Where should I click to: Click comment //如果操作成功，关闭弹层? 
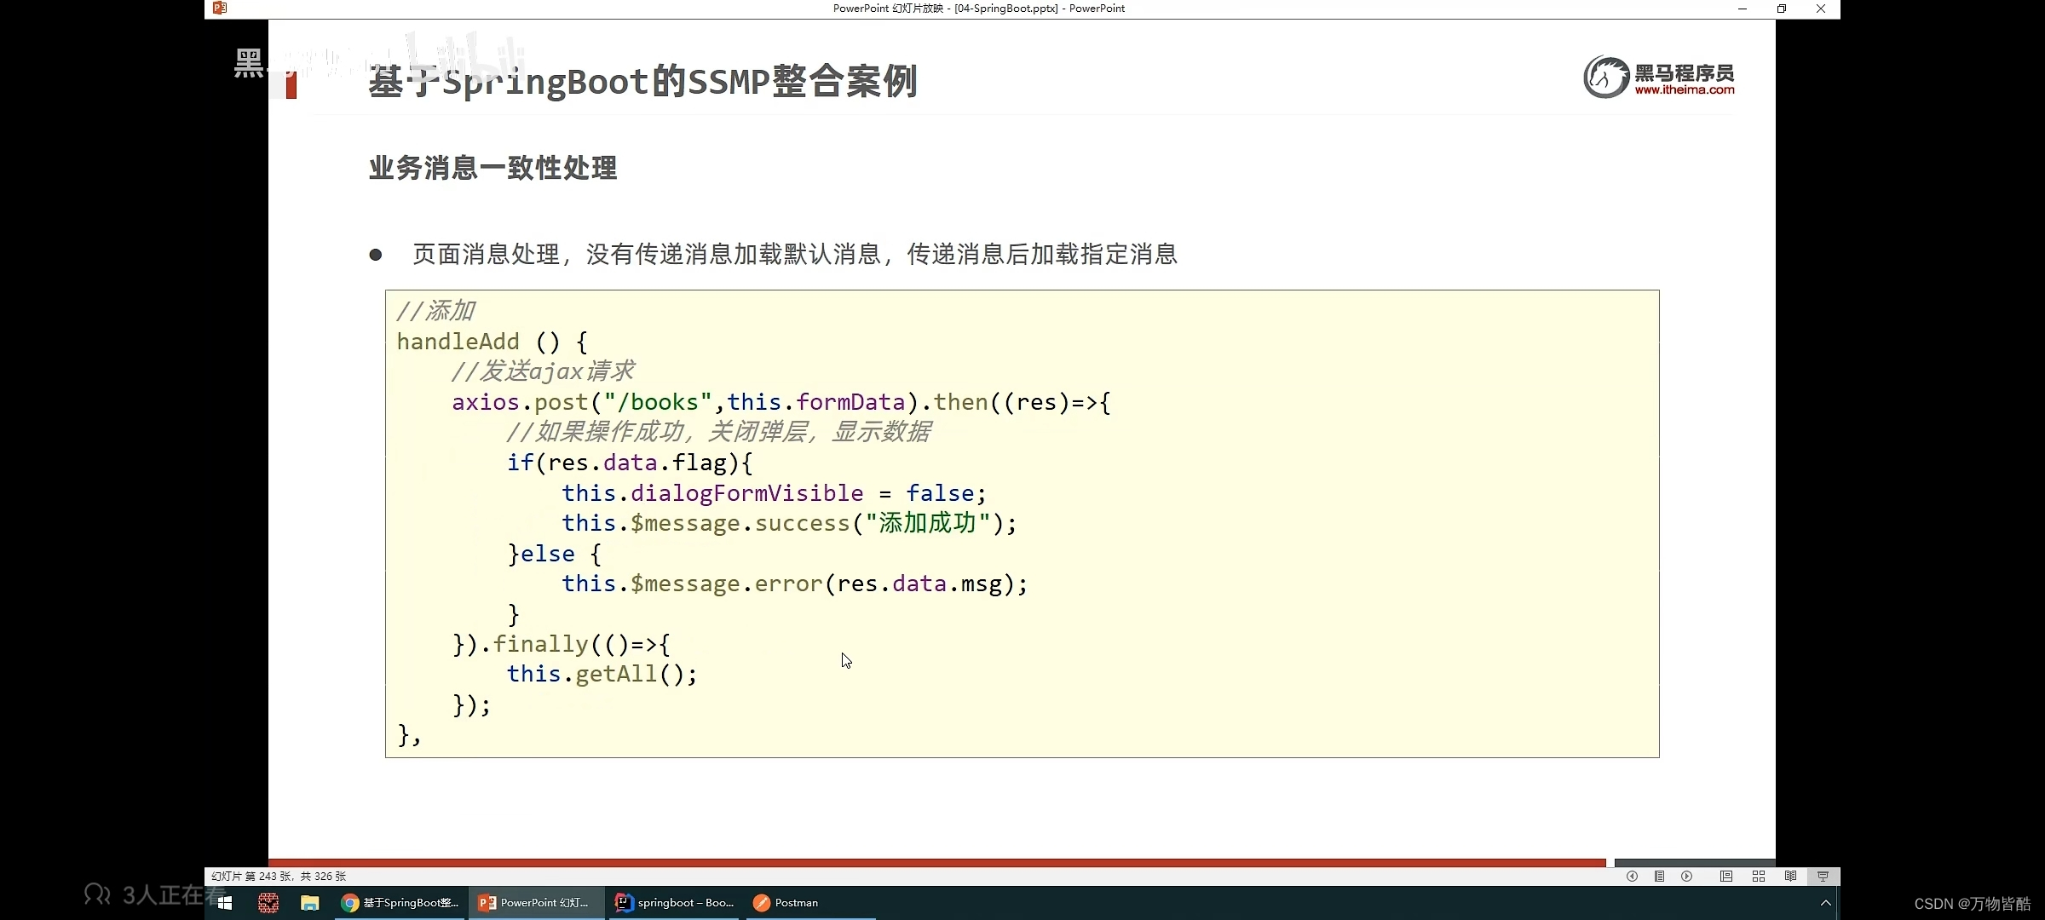coord(718,432)
